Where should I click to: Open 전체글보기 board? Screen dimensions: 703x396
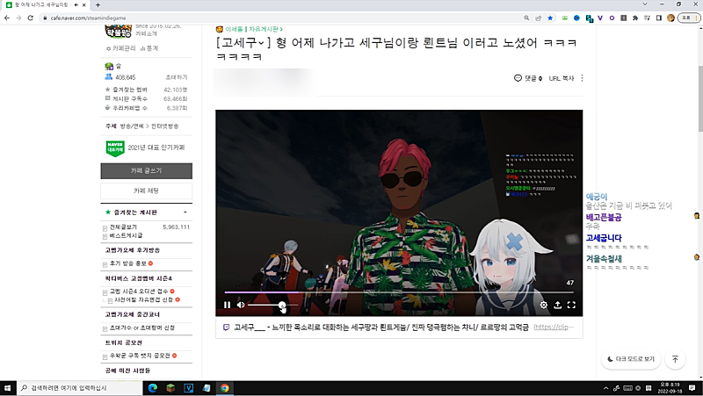(x=123, y=227)
